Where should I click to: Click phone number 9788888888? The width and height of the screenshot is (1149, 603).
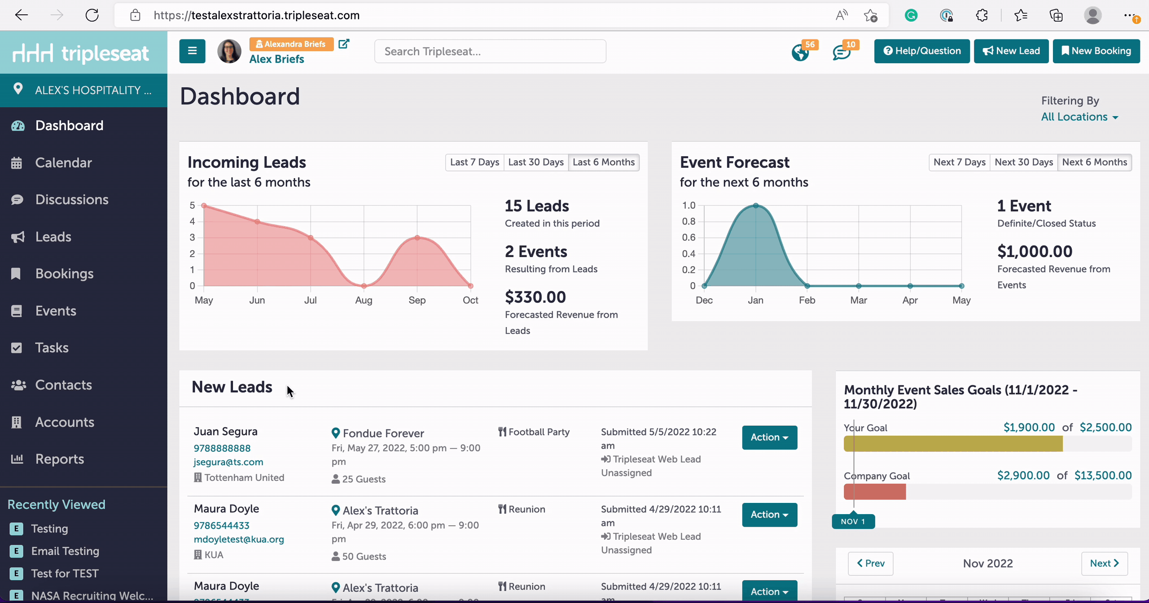click(222, 448)
